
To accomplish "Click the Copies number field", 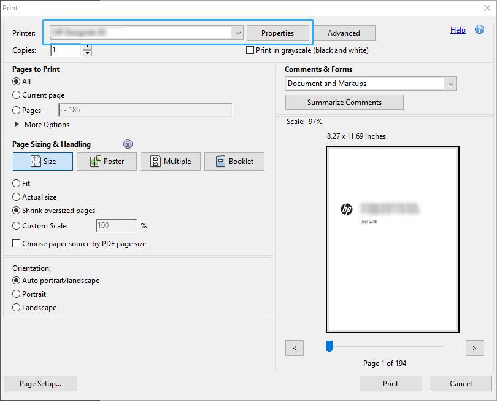I will [66, 50].
